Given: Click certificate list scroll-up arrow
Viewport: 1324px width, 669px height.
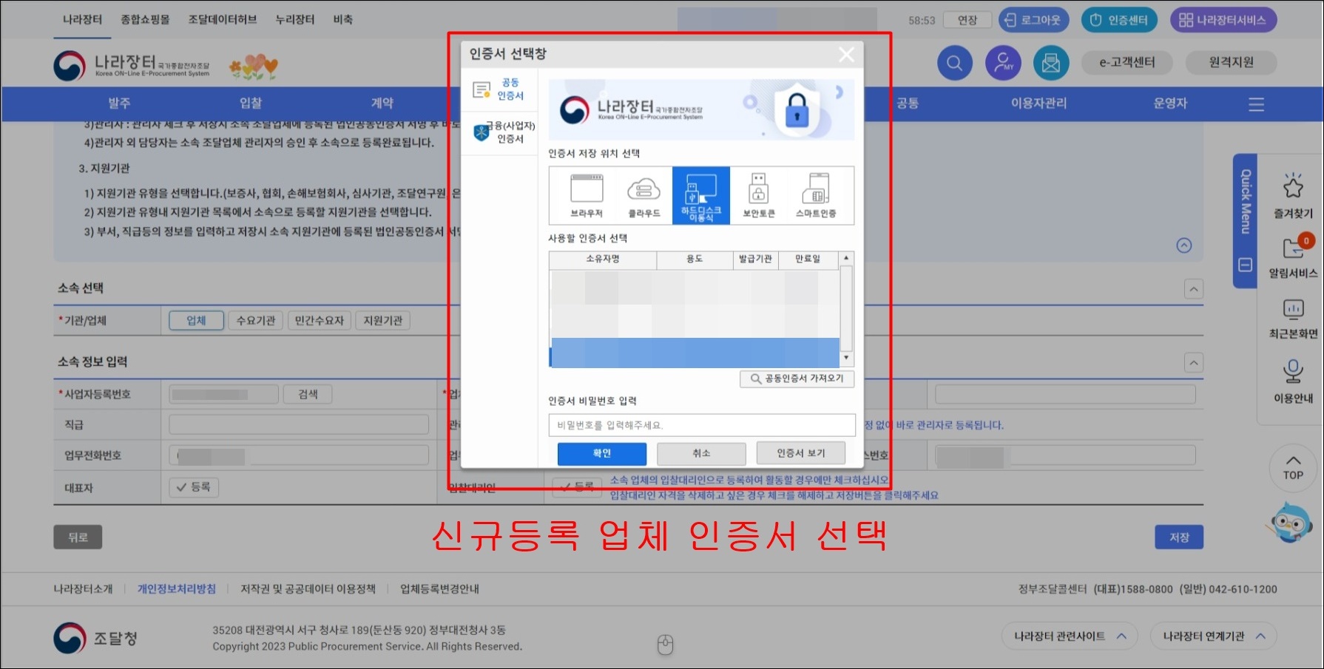Looking at the screenshot, I should point(846,258).
